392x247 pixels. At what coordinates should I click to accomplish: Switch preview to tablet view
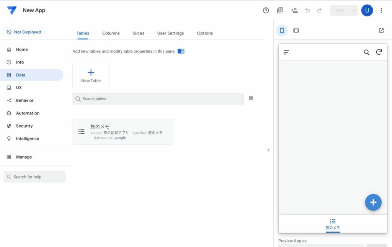[x=296, y=30]
